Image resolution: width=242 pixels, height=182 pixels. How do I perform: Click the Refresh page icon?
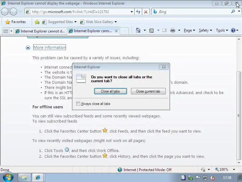pos(138,12)
